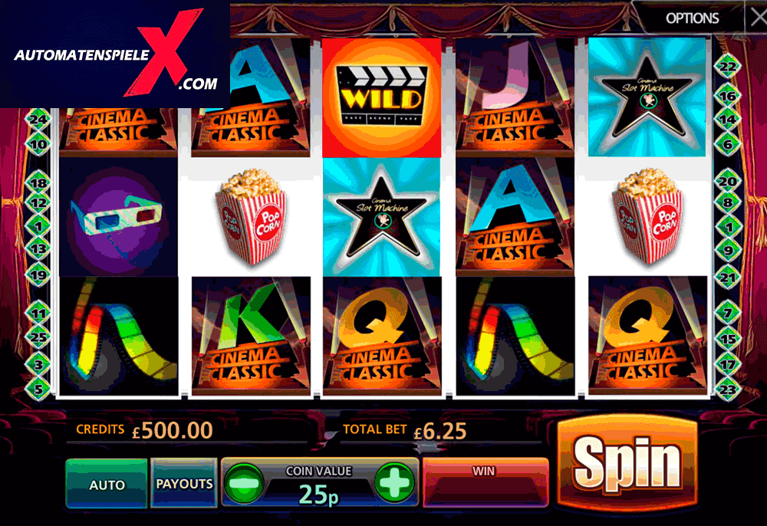Click the star symbol in the middle reel
This screenshot has width=767, height=526.
pyautogui.click(x=381, y=217)
